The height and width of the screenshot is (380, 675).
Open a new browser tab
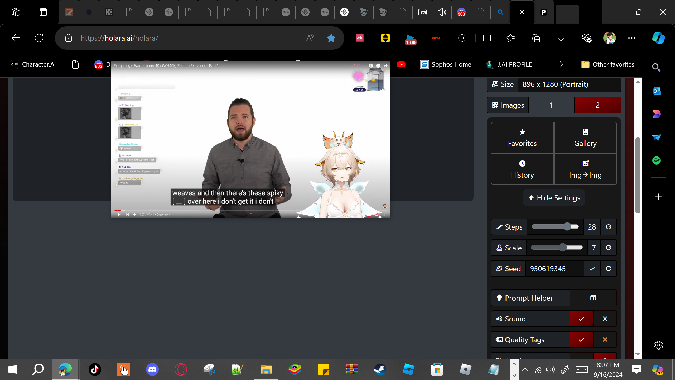567,12
